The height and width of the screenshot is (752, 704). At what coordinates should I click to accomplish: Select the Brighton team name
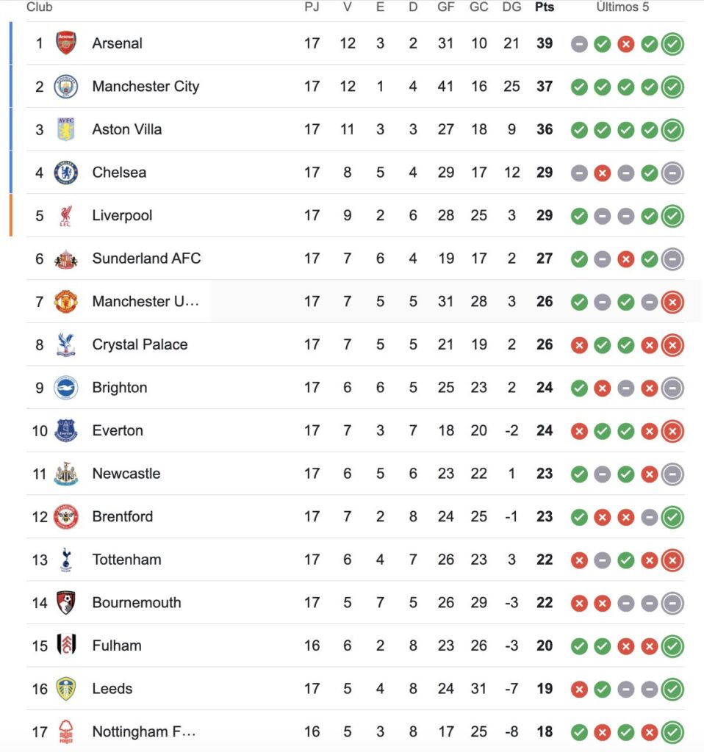tap(120, 388)
